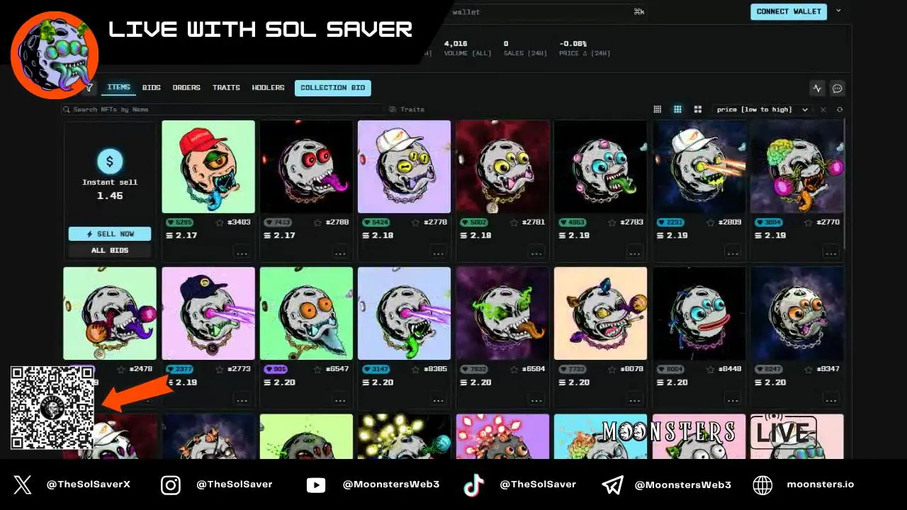Click rarity badge 3004 on item #2770

pyautogui.click(x=767, y=222)
